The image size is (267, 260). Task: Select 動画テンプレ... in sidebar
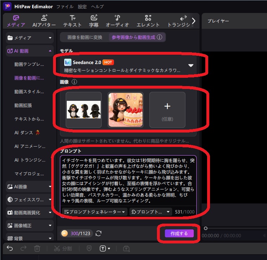[29, 64]
